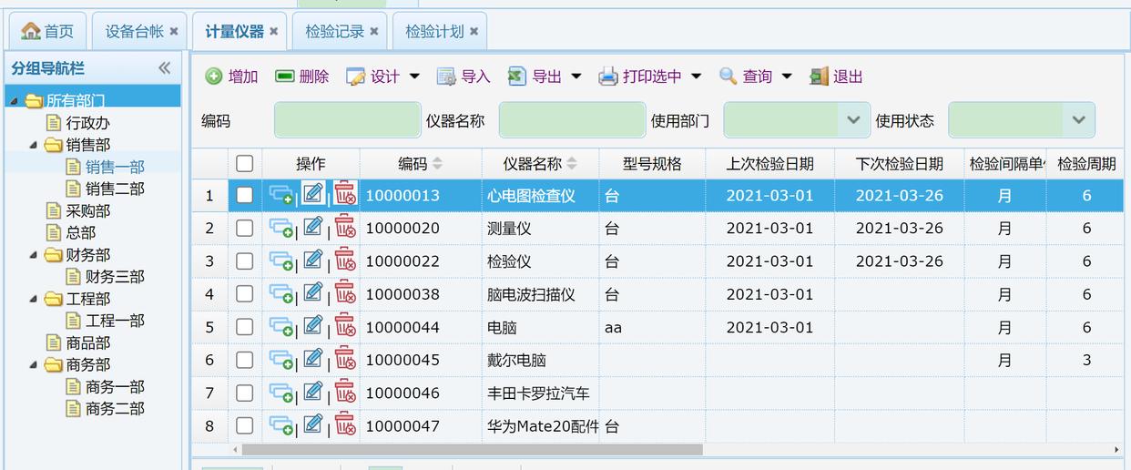1131x470 pixels.
Task: Click the green plus 增加 icon
Action: pyautogui.click(x=214, y=77)
